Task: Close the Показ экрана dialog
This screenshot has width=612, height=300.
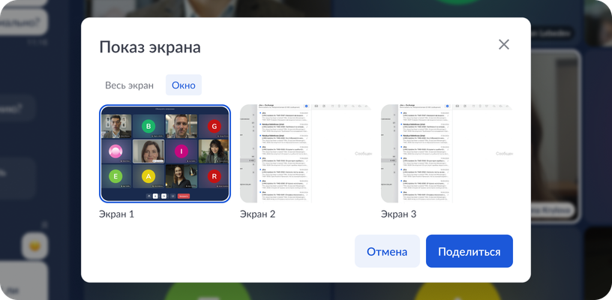Action: tap(504, 44)
